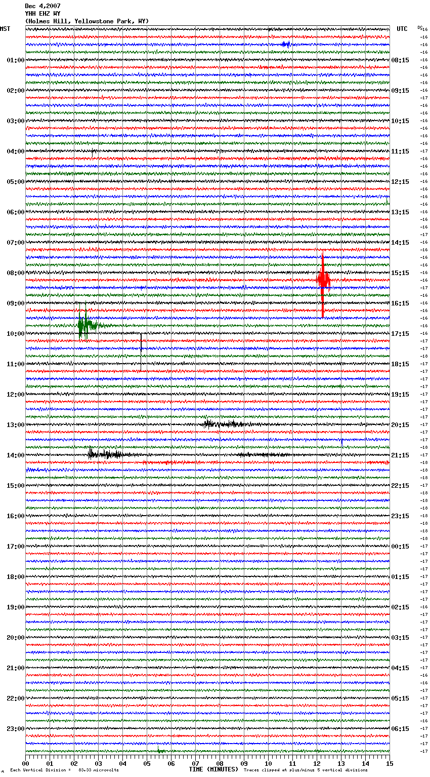
Task: Click the 05 minute tick label
Action: [147, 763]
